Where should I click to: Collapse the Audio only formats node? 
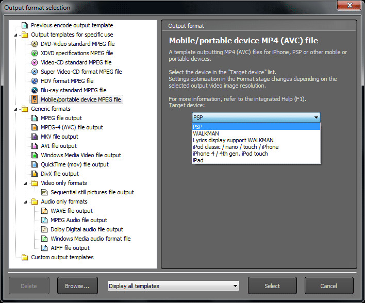(25, 202)
